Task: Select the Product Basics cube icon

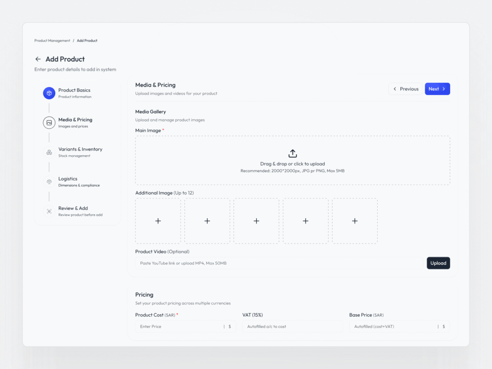Action: [49, 93]
